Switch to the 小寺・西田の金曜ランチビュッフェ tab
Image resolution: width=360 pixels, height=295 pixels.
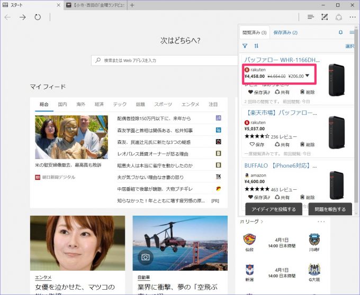tap(96, 5)
